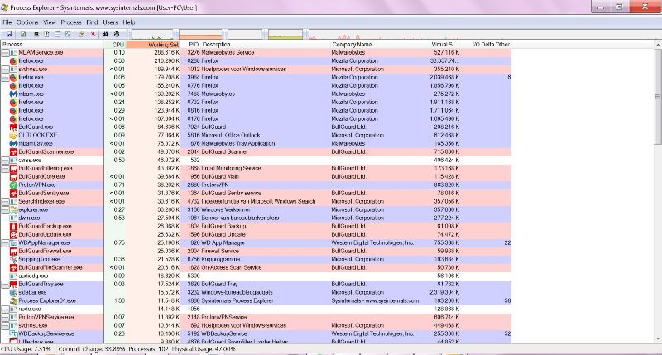Click the binoculars Find Handle icon
Image resolution: width=662 pixels, height=355 pixels.
(106, 35)
